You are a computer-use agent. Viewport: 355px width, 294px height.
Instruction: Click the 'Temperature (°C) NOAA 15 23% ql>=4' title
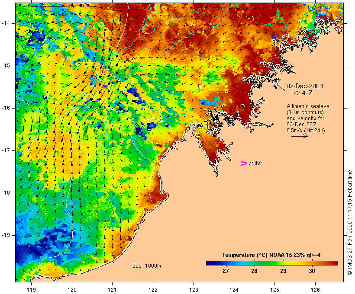[x=271, y=255]
